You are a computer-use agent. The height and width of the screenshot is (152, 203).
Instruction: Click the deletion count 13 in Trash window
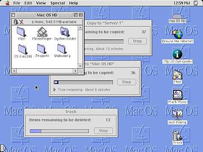[x=108, y=120]
